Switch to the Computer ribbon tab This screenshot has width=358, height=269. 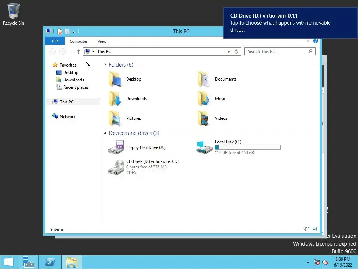(79, 41)
